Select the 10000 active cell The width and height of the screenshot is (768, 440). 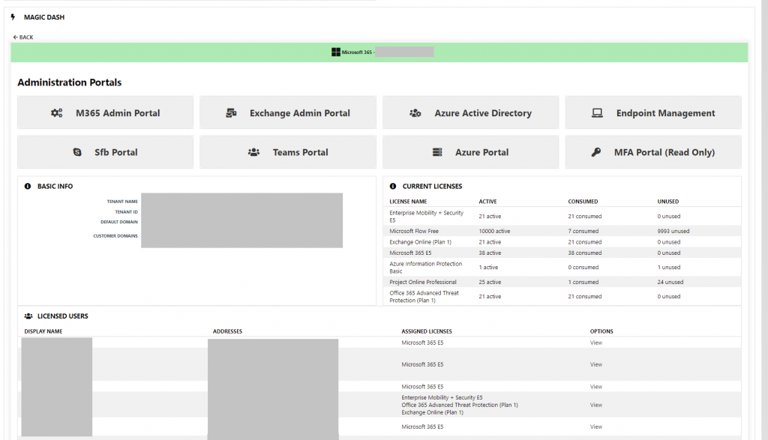(x=494, y=231)
